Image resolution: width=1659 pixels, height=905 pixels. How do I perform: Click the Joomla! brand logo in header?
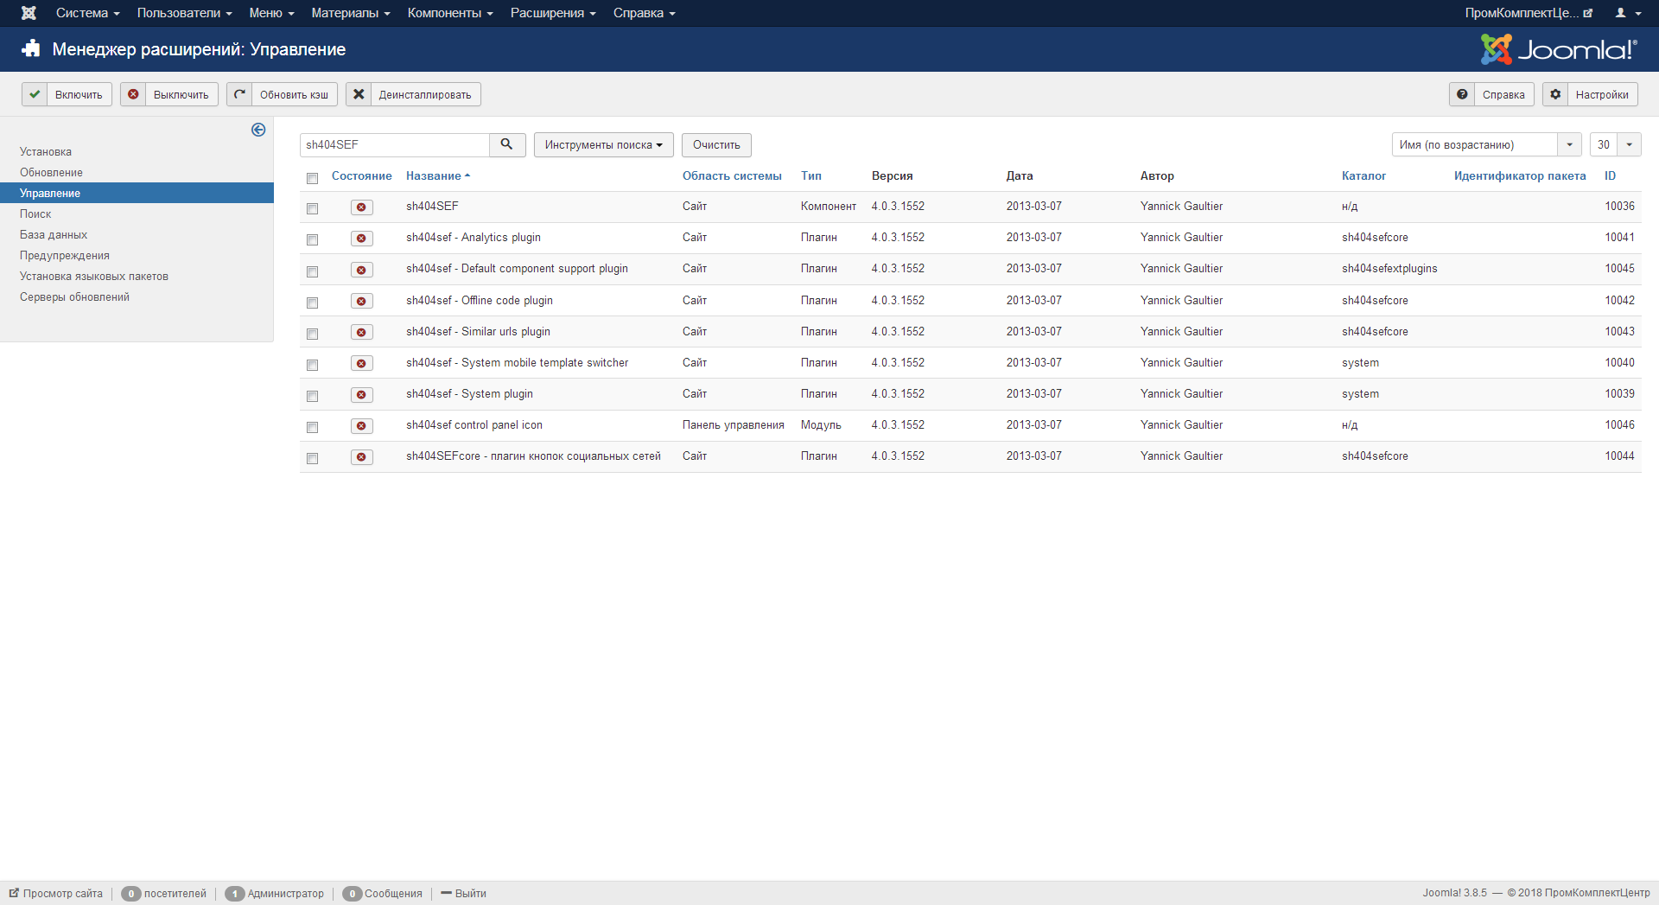click(1559, 49)
